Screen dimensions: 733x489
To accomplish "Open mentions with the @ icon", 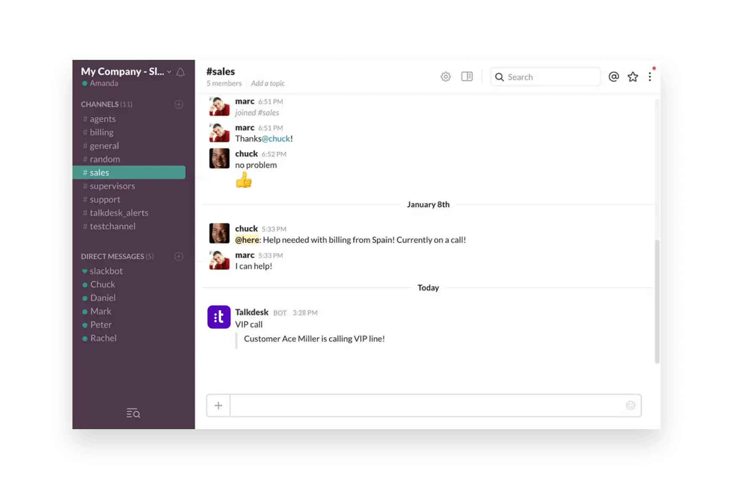I will click(x=614, y=77).
